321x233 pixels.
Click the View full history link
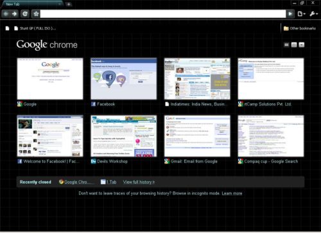pyautogui.click(x=139, y=182)
